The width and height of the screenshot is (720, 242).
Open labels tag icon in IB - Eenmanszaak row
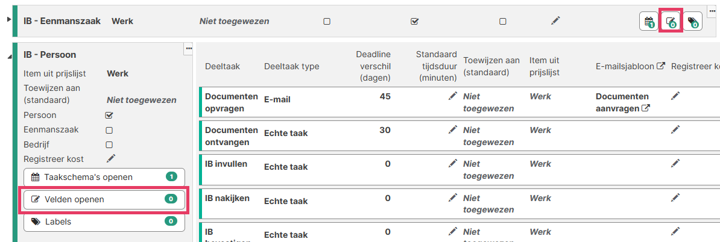tap(693, 22)
